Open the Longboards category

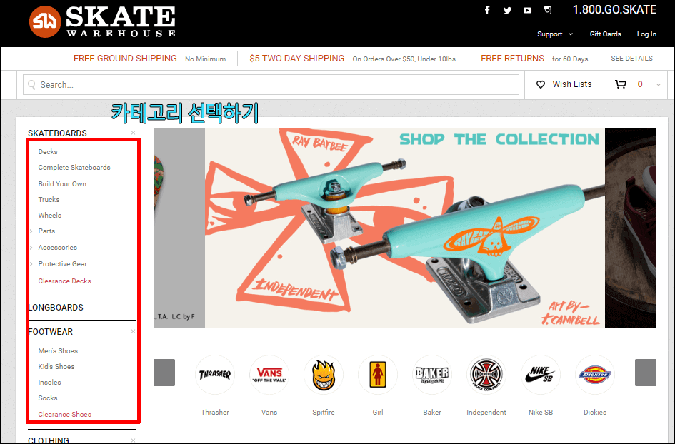coord(56,308)
